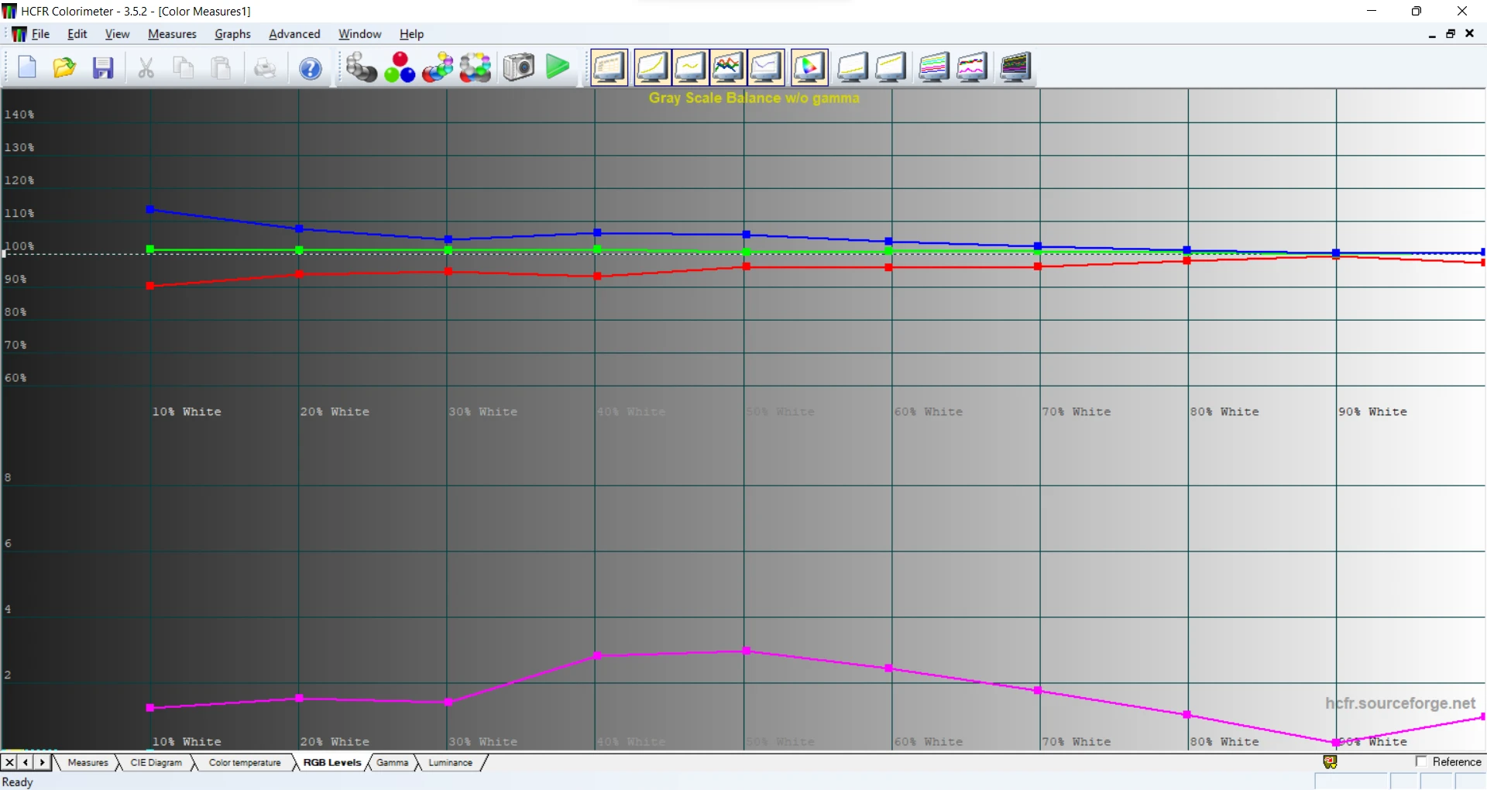The image size is (1487, 790).
Task: Start continuous measures with the green play icon
Action: [x=557, y=67]
